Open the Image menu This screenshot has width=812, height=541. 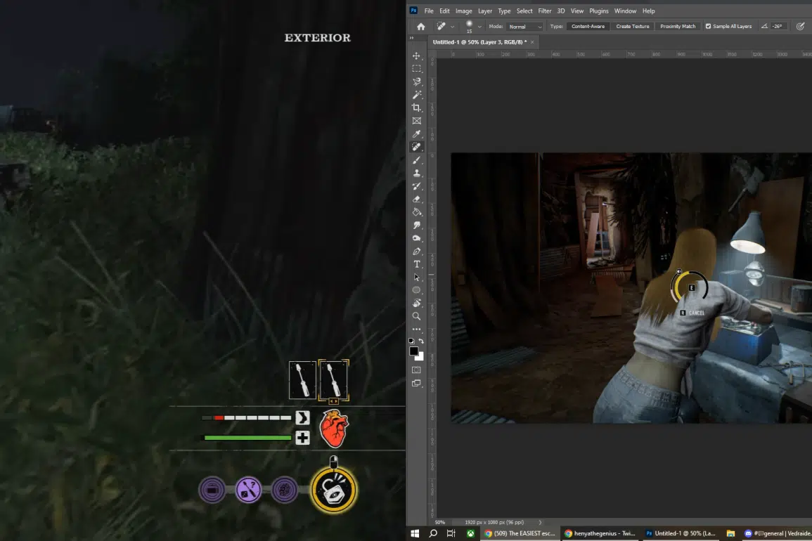(463, 11)
